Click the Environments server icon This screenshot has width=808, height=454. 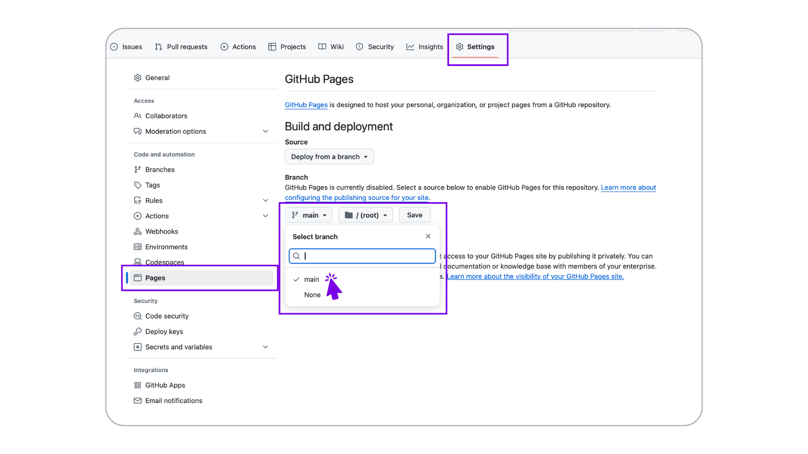coord(138,247)
